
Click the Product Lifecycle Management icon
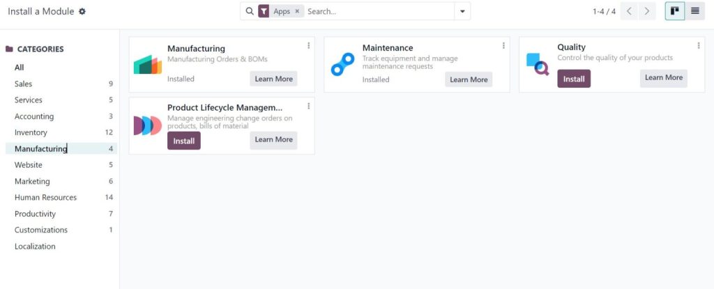[147, 125]
